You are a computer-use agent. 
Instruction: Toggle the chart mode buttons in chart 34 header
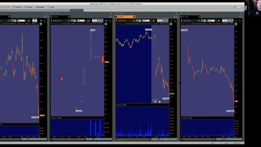click(x=14, y=21)
